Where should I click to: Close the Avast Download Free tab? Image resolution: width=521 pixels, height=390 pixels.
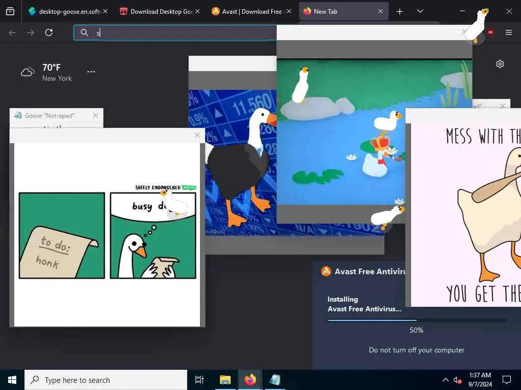click(289, 11)
